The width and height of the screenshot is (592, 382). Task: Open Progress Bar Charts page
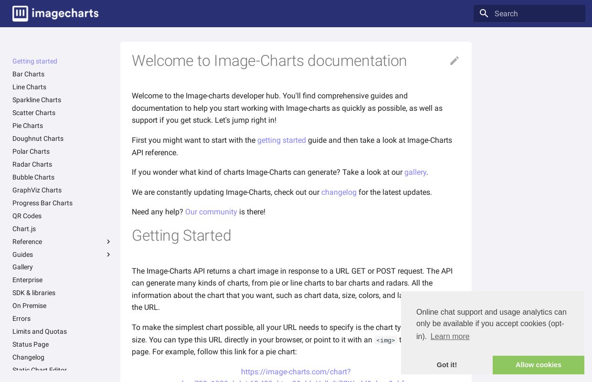coord(42,203)
